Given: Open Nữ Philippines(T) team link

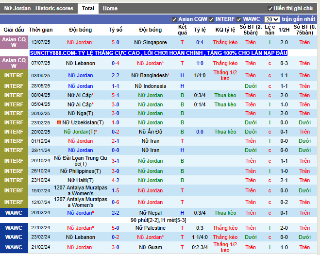Looking at the screenshot, I should [x=81, y=171].
